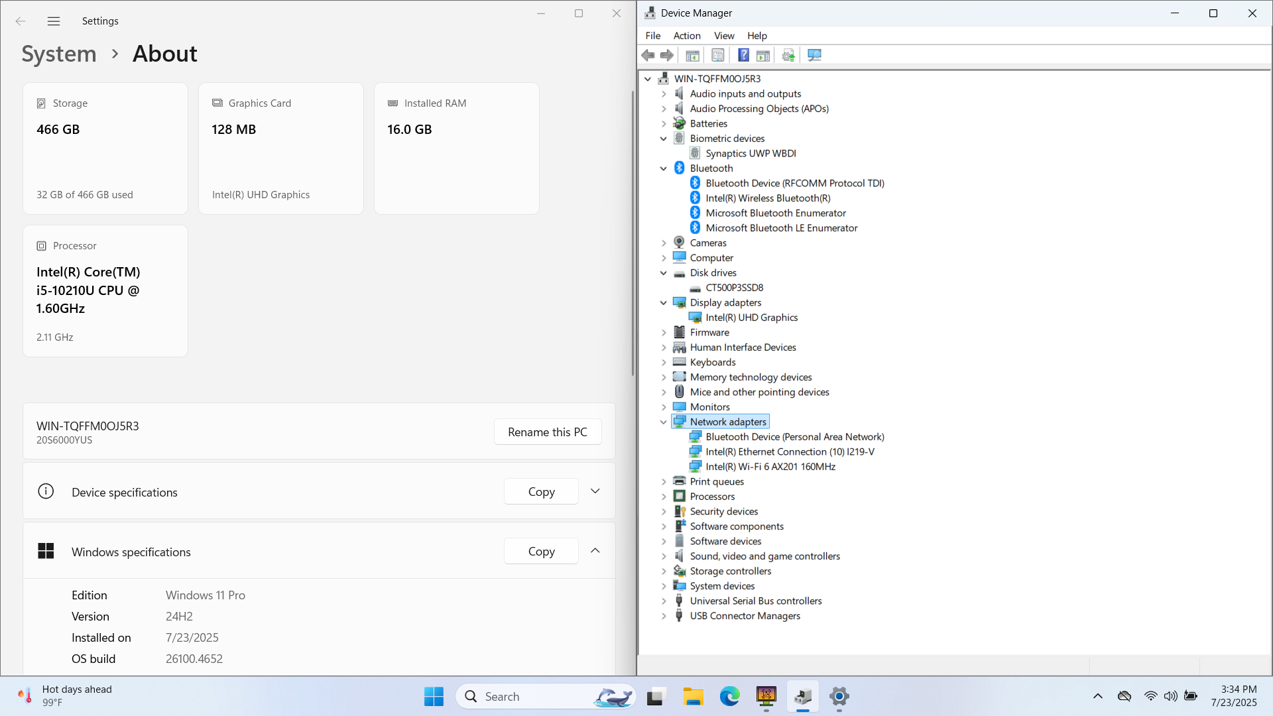Click the blue Help question-mark toolbar icon
The height and width of the screenshot is (716, 1273).
click(x=743, y=56)
